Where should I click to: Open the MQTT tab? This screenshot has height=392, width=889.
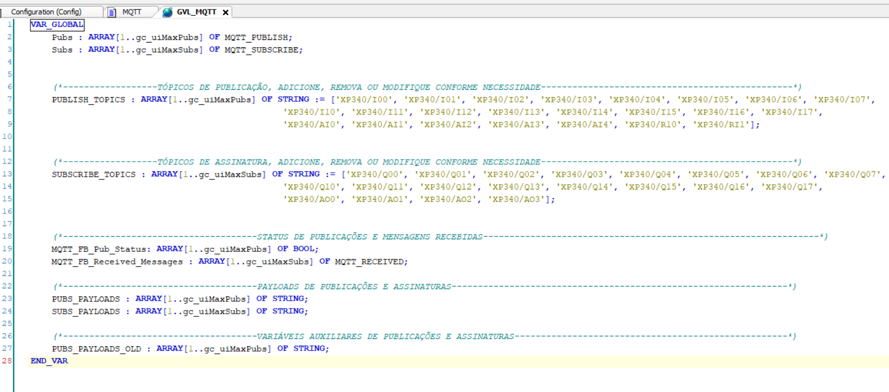pos(132,12)
